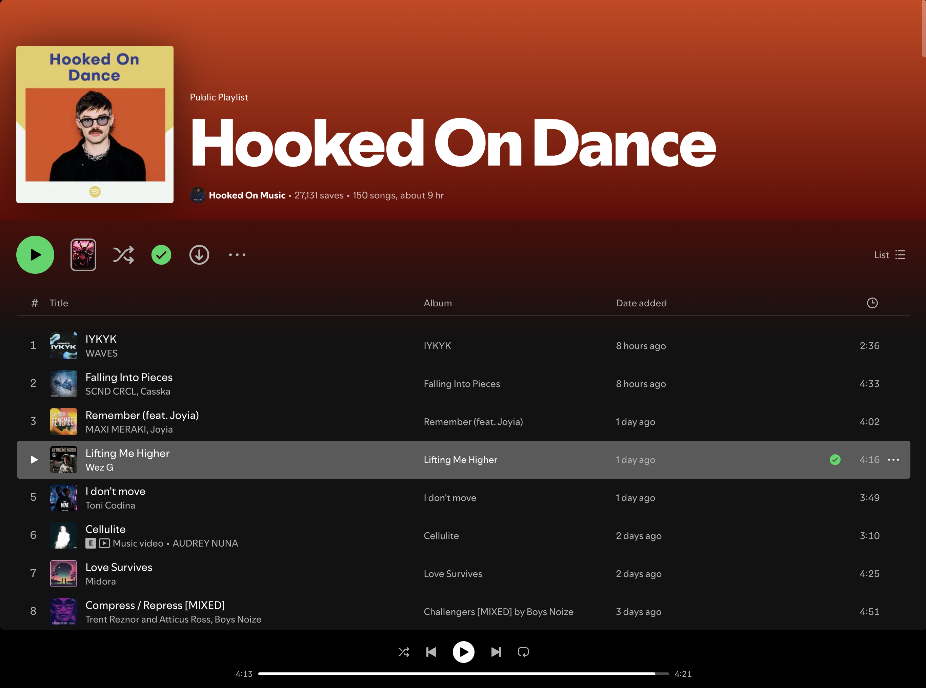Open the I don't move album link
This screenshot has width=926, height=688.
pos(450,498)
